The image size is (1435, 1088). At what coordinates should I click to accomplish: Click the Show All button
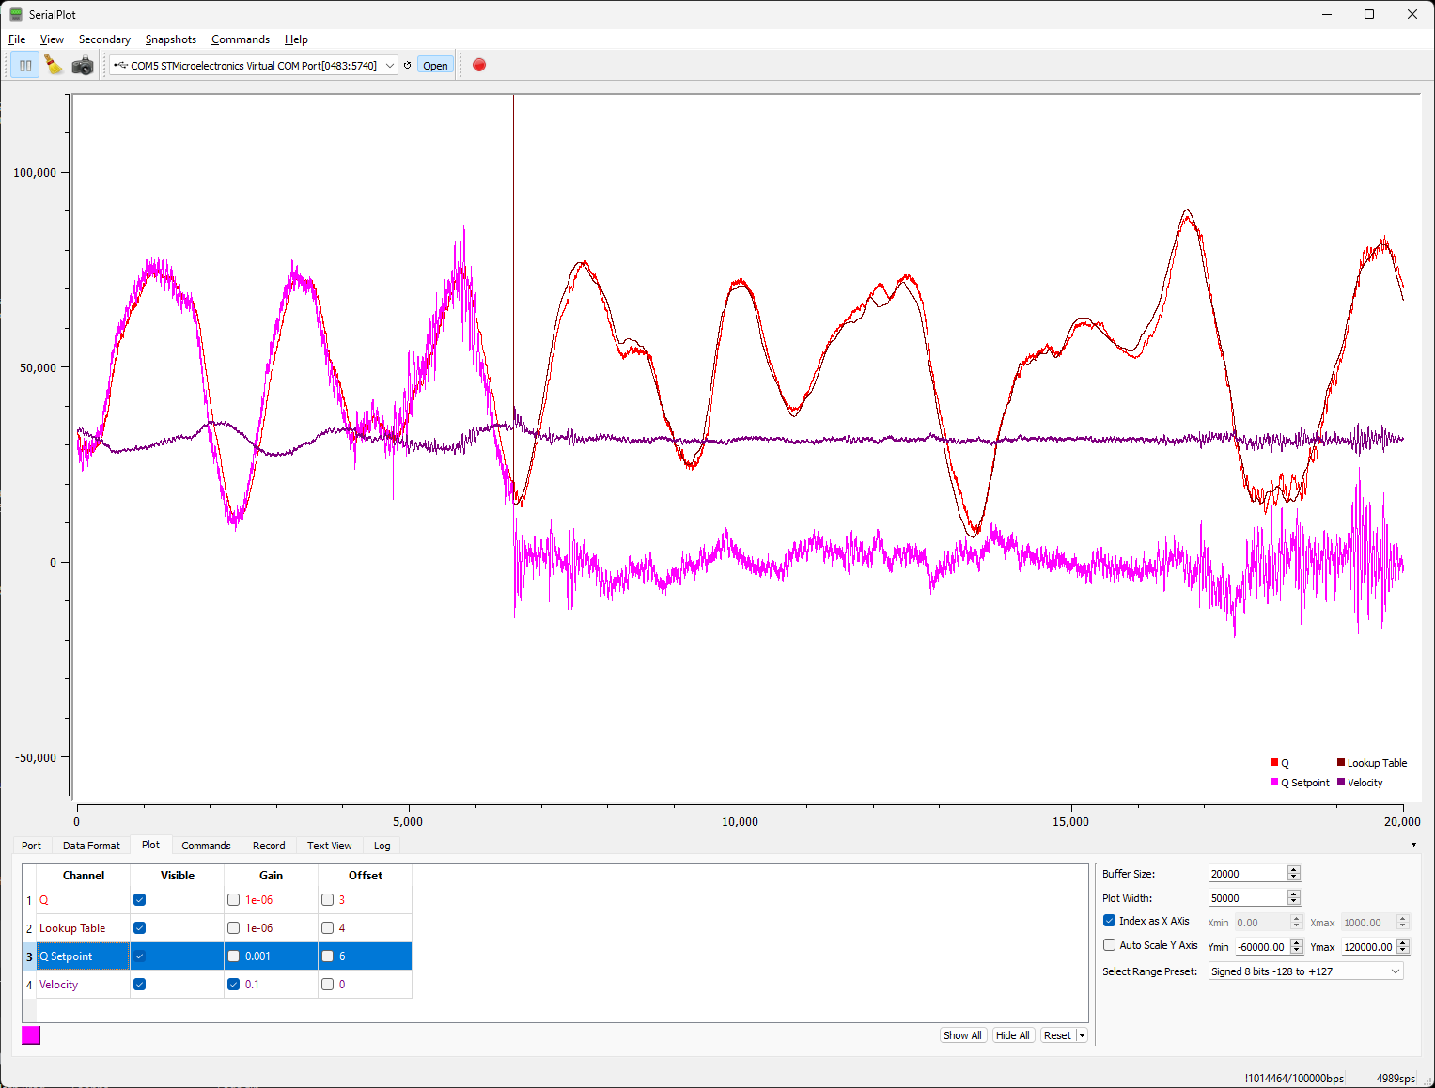pyautogui.click(x=962, y=1034)
